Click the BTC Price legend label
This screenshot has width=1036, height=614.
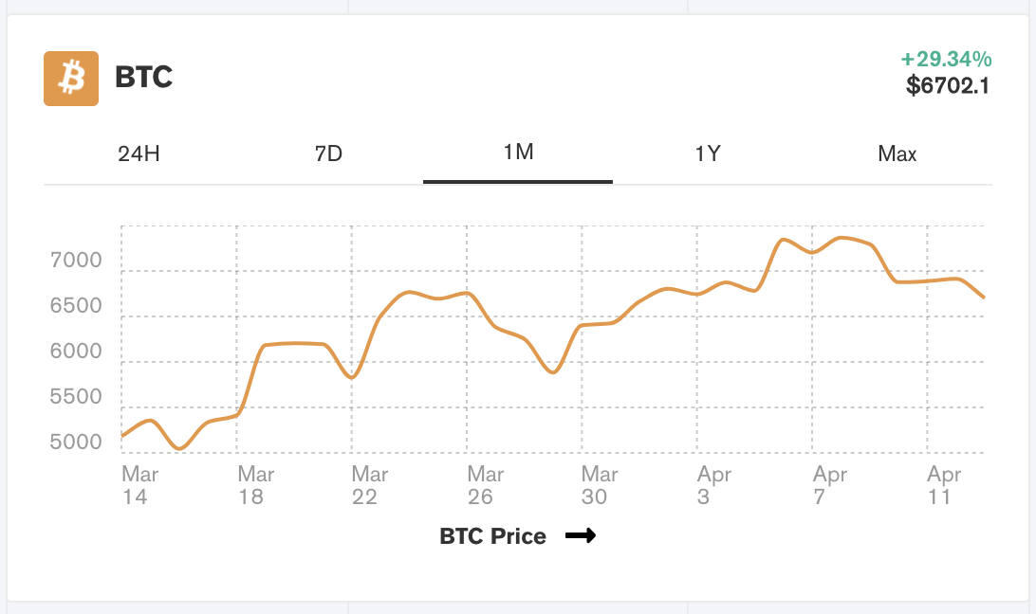coord(492,535)
